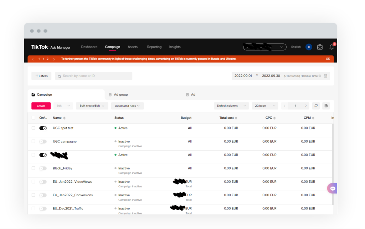Screen dimensions: 365x229
Task: Go to the previous announcement in the banner
Action: [33, 59]
